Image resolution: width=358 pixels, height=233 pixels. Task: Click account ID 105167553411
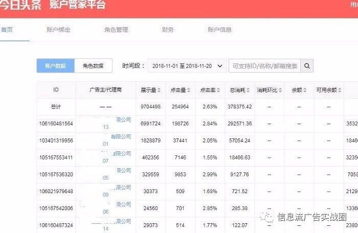tap(56, 157)
